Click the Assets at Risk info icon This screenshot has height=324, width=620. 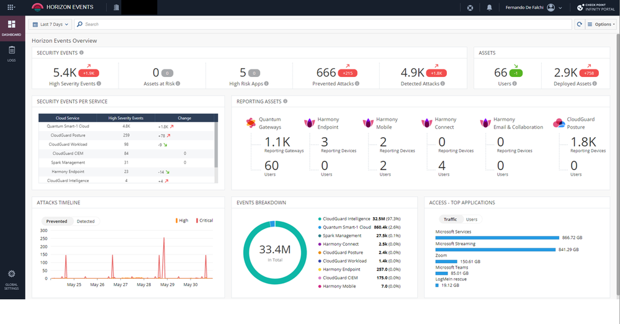[178, 83]
